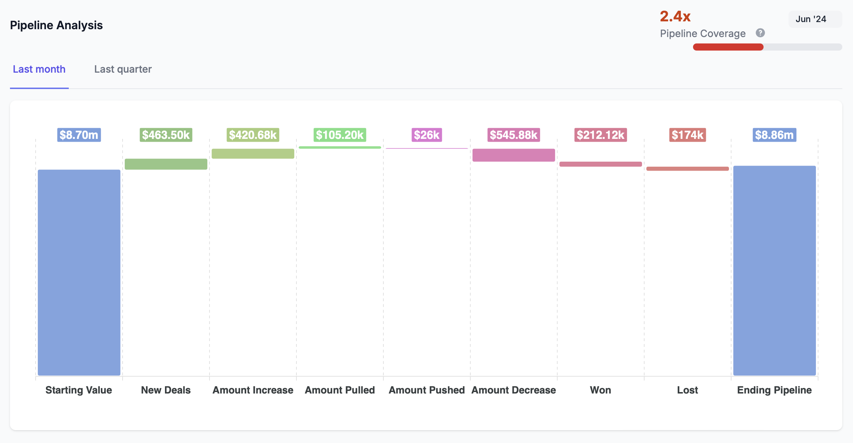Click the $8.70m value label

[79, 135]
